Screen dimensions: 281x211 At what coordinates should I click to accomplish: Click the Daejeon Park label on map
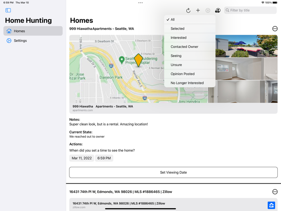coord(111,77)
